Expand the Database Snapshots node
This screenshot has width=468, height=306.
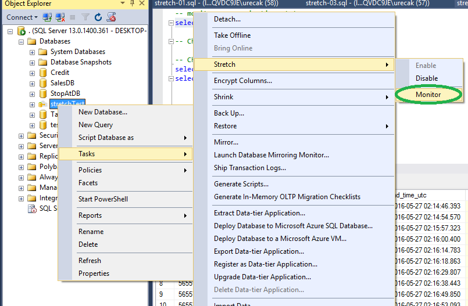point(32,63)
